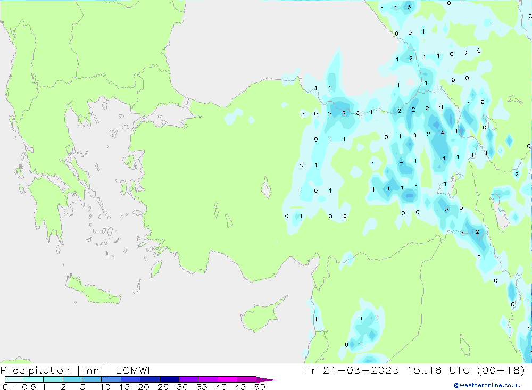The width and height of the screenshot is (532, 390).
Task: Click the legend value '10'
Action: tap(105, 387)
